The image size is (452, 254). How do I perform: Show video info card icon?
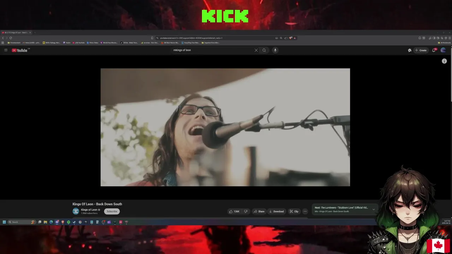coord(444,61)
